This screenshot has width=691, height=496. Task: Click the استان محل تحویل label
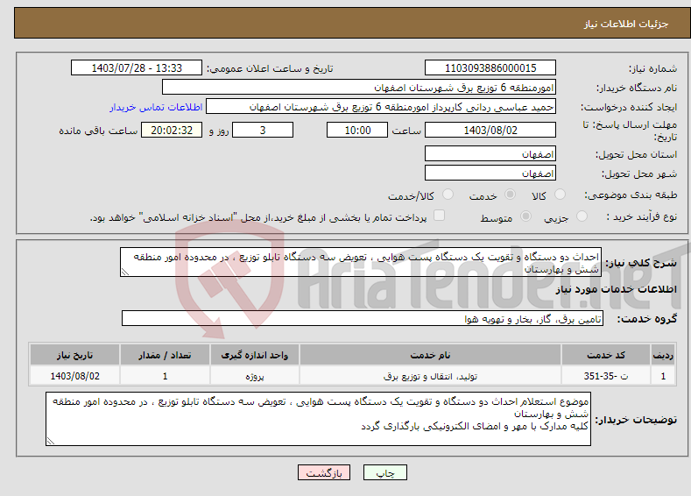click(636, 154)
